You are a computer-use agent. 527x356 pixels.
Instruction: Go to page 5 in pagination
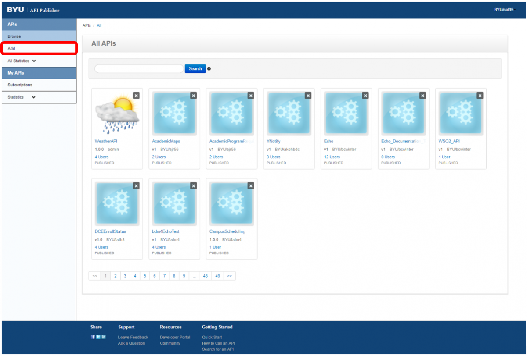pos(144,276)
